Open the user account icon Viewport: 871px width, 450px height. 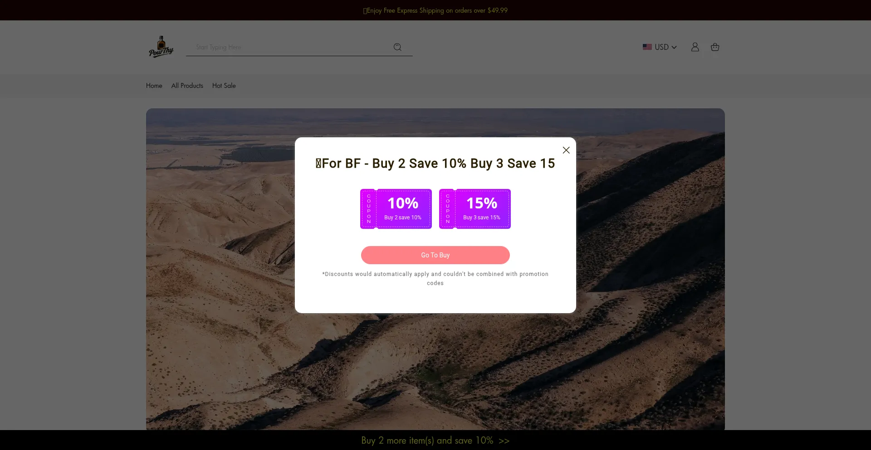pyautogui.click(x=695, y=47)
